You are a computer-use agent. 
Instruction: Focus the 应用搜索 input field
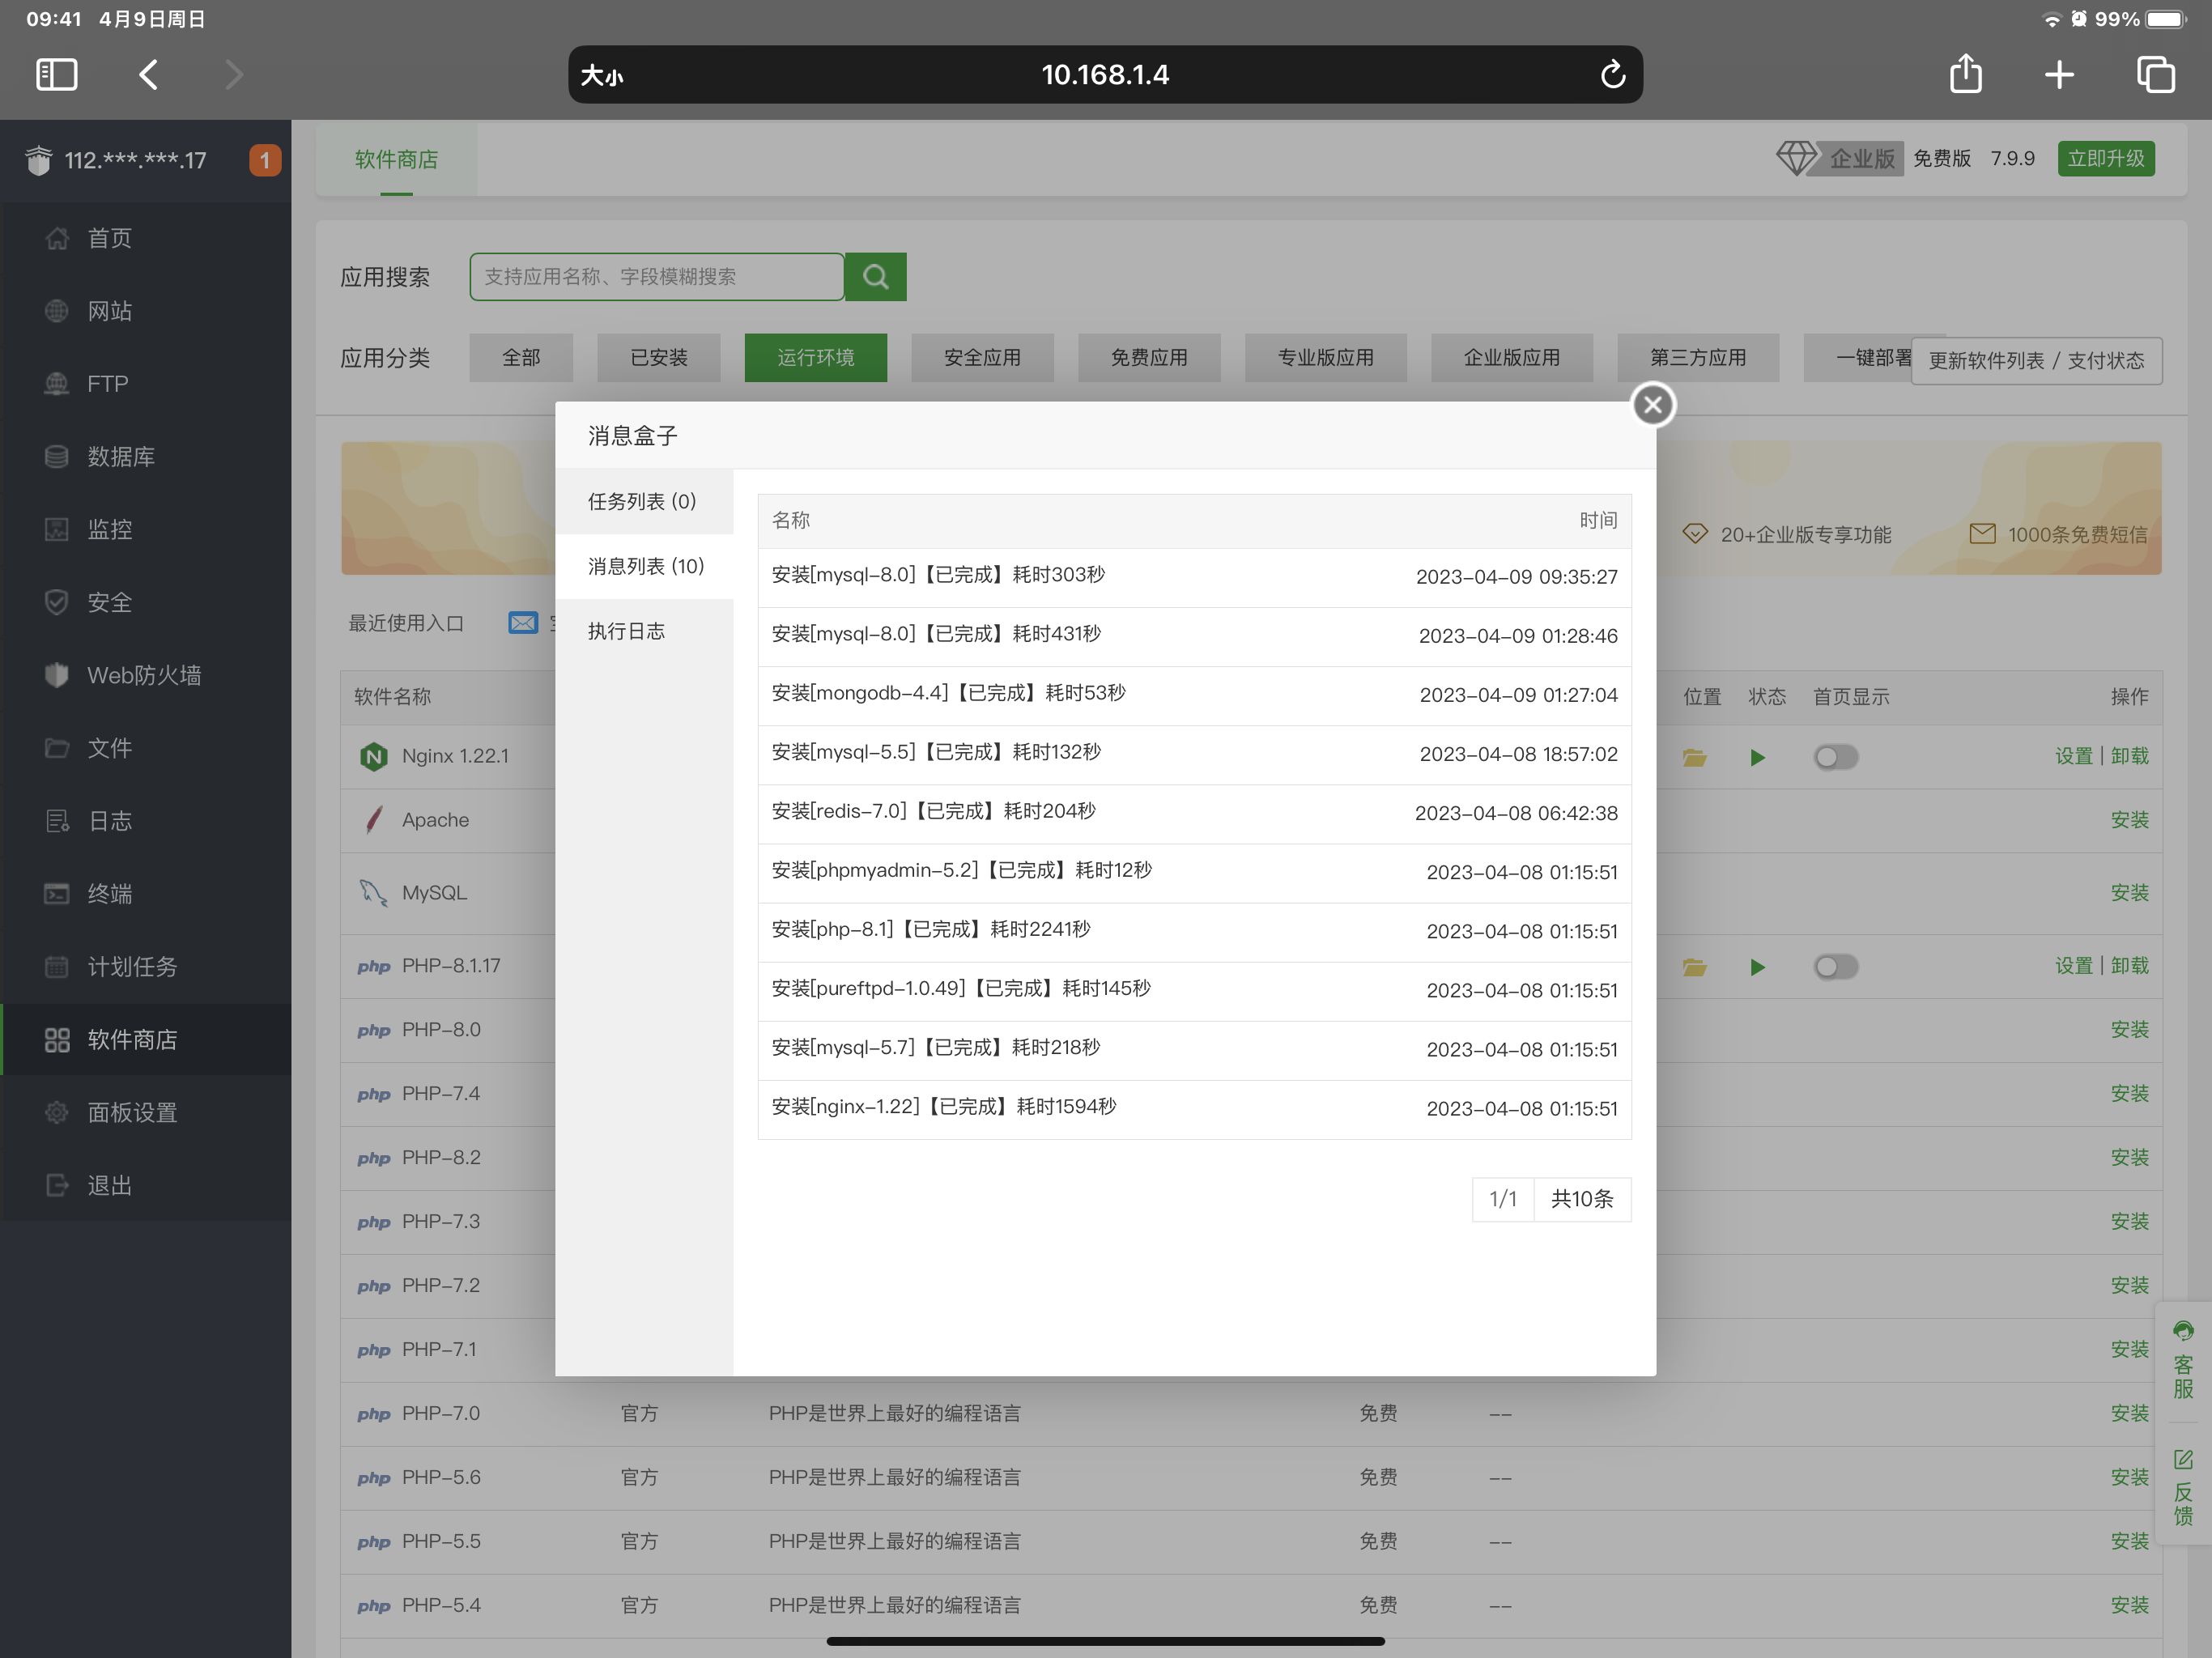[x=657, y=277]
